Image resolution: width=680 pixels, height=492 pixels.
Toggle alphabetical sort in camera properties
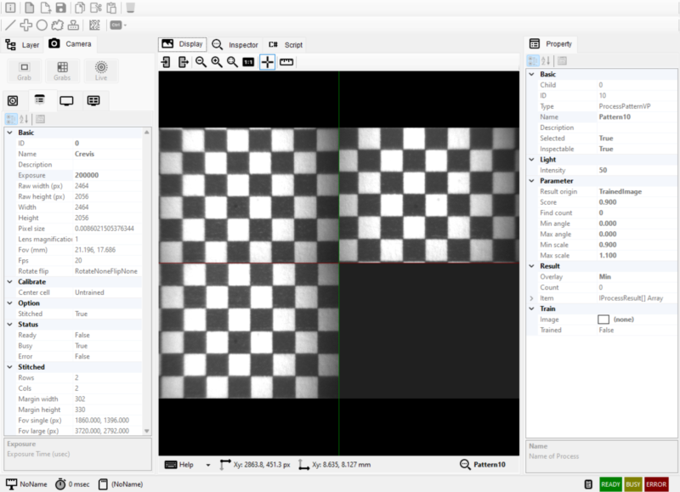click(24, 119)
